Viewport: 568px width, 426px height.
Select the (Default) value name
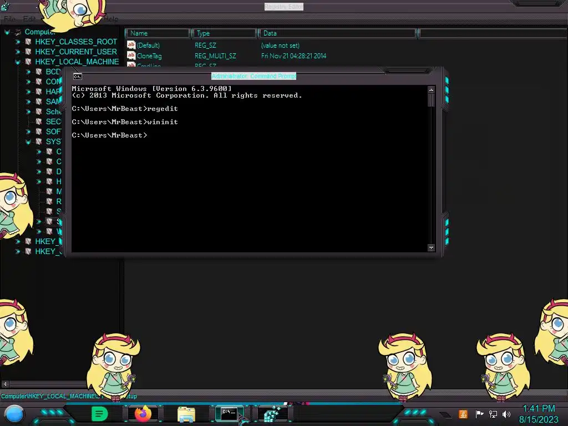point(148,45)
